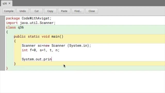Click the gray line-margin gutter
The height and width of the screenshot is (93, 165).
[x=2, y=43]
